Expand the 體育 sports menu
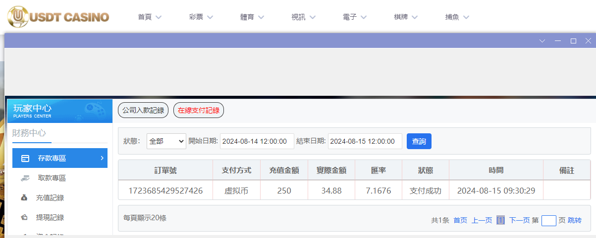 (252, 17)
